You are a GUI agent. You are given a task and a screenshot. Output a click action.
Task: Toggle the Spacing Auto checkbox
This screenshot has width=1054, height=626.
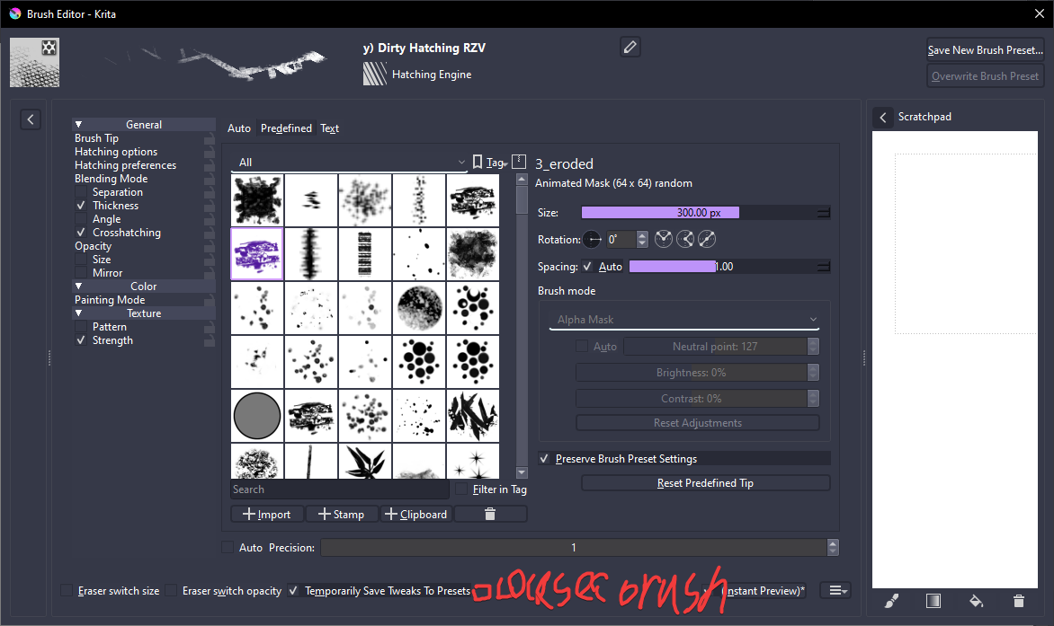pos(587,267)
